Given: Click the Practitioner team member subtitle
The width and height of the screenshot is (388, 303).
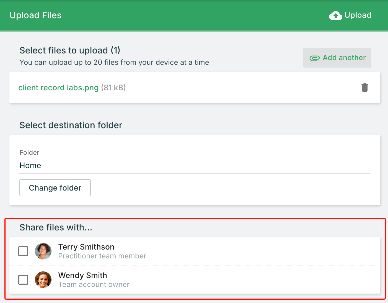Looking at the screenshot, I should coord(102,256).
